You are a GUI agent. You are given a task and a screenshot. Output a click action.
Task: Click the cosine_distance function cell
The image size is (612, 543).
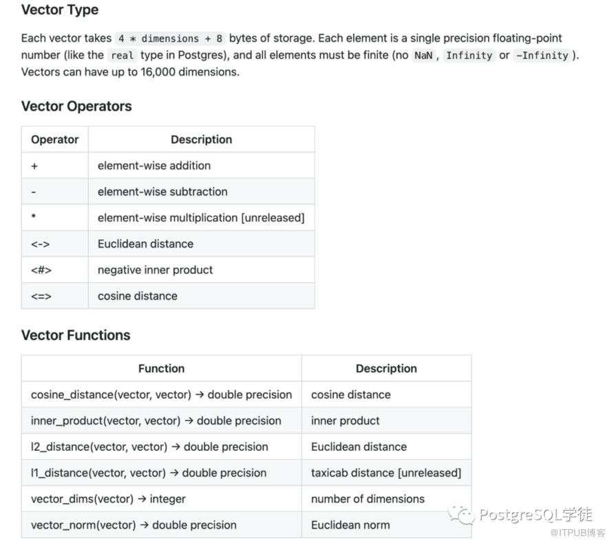pyautogui.click(x=161, y=395)
